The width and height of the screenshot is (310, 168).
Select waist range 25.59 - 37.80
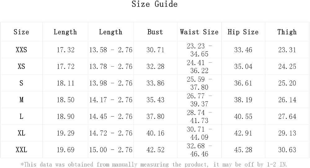tap(199, 83)
